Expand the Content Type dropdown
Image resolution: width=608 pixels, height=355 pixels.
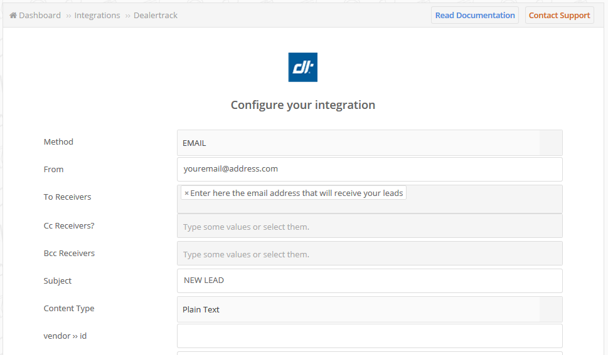tap(370, 309)
